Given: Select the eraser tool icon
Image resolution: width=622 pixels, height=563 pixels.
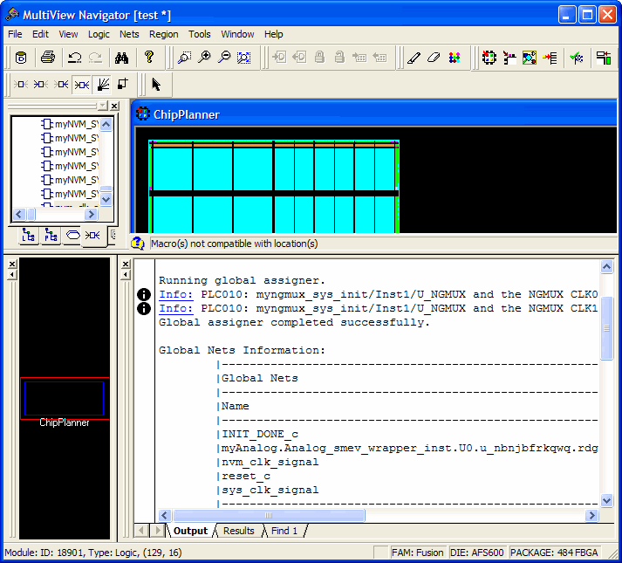Looking at the screenshot, I should 434,58.
